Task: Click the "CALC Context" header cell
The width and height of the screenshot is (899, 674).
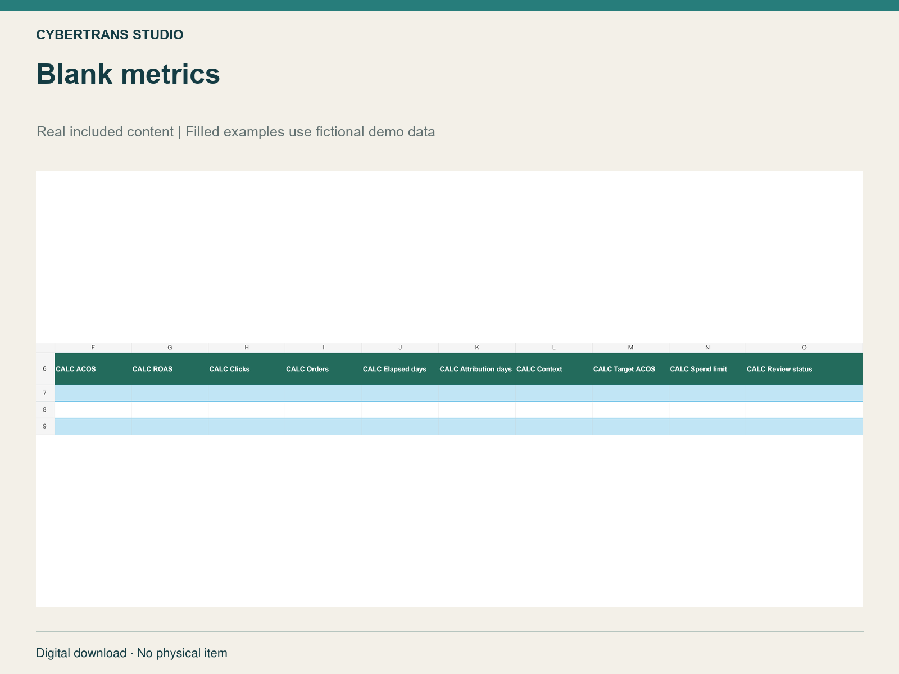Action: click(554, 369)
